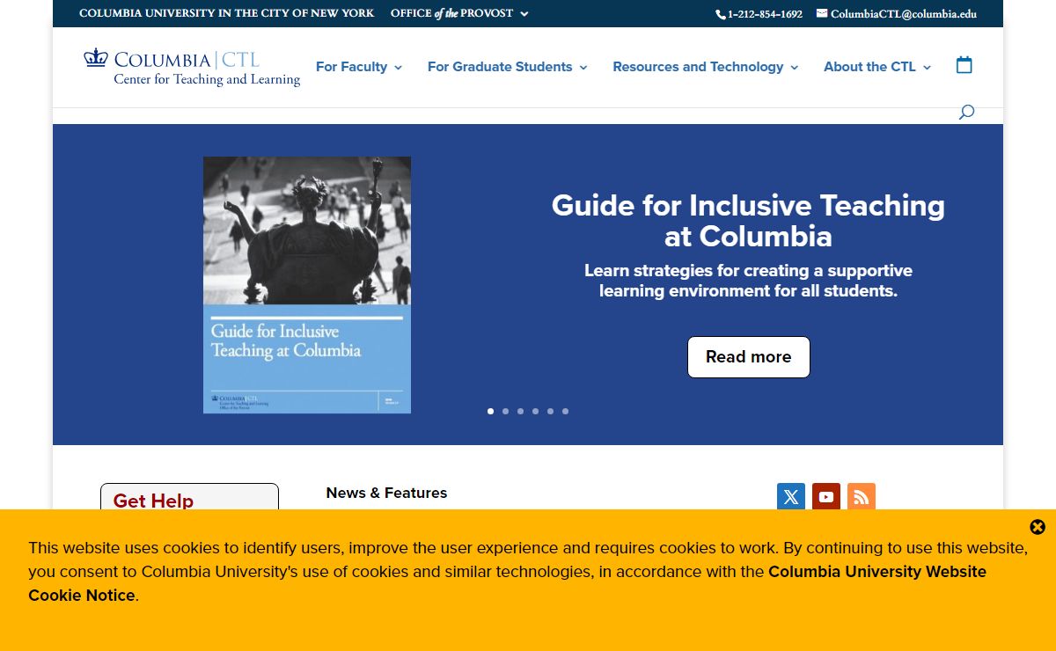Click the News & Features heading

(x=386, y=493)
